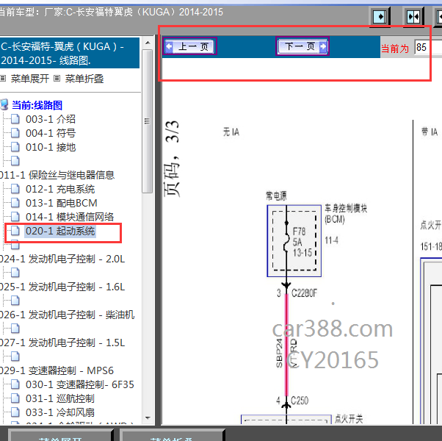This screenshot has height=441, width=442.
Task: Click the computer icon beside 当前:线路图
Action: pos(4,104)
